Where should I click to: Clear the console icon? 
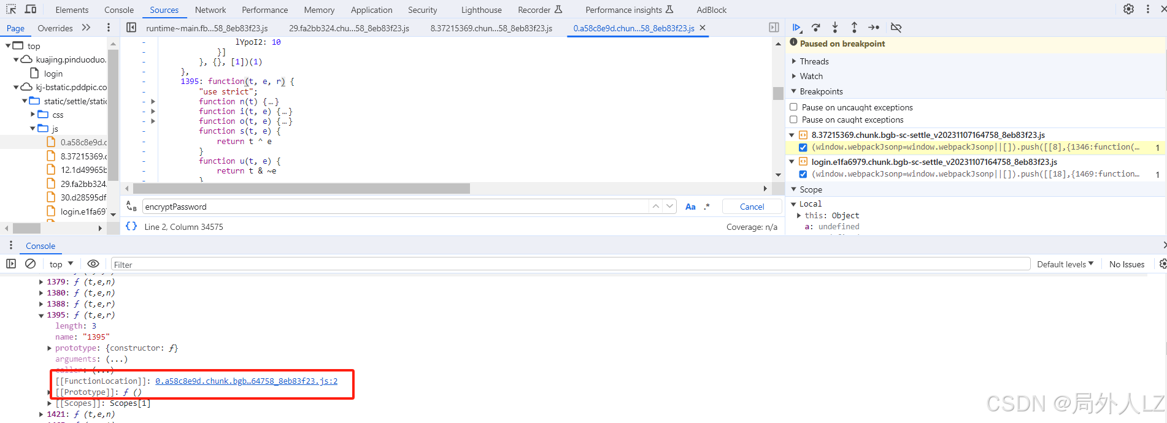point(30,264)
